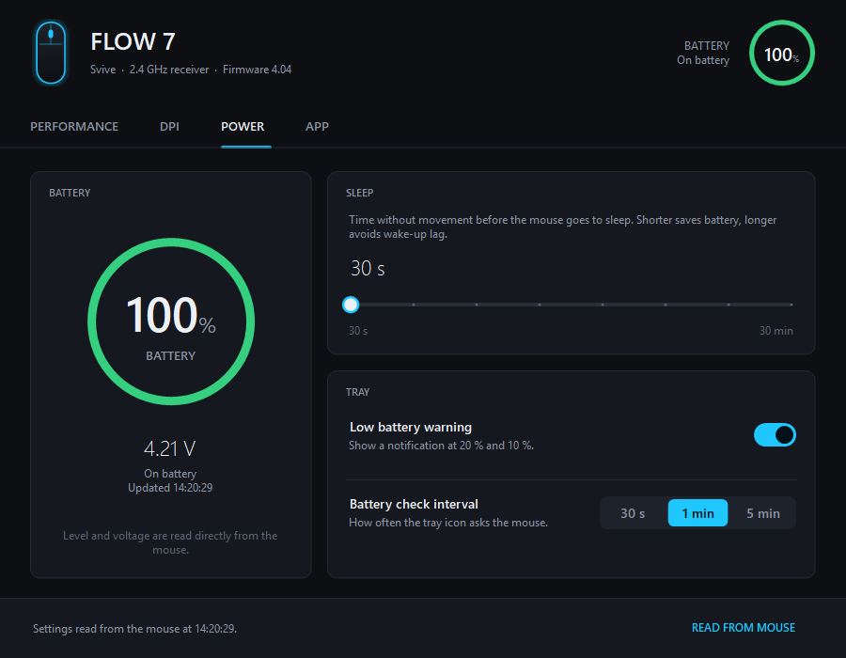Viewport: 846px width, 658px height.
Task: Click the "Updated 14:20:29" text
Action: [170, 488]
